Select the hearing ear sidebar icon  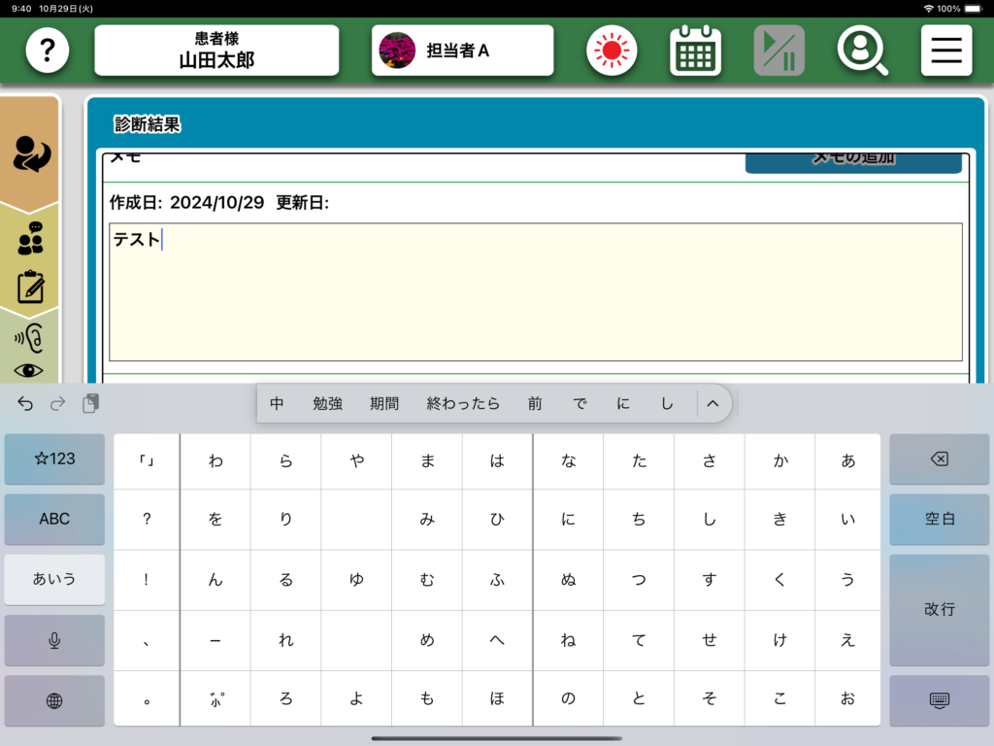click(x=31, y=337)
